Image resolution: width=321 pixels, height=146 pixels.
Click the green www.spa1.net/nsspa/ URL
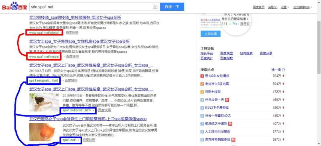click(45, 56)
